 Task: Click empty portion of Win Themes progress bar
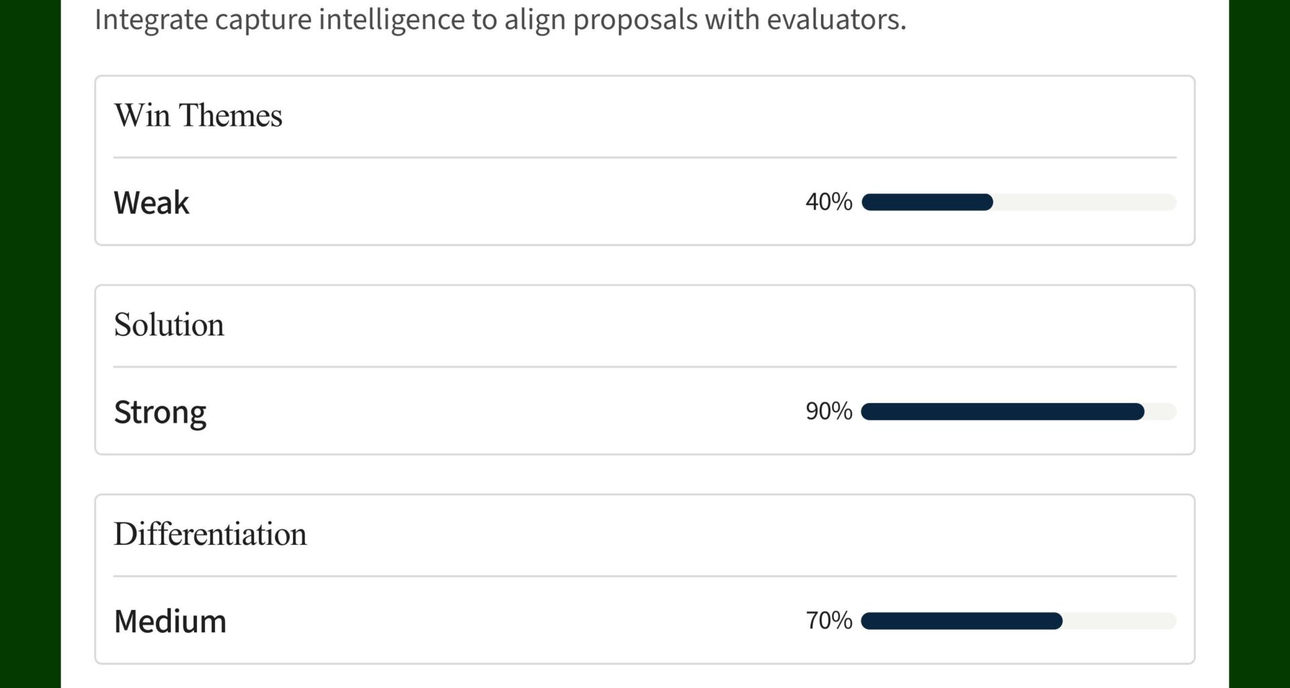tap(1084, 202)
